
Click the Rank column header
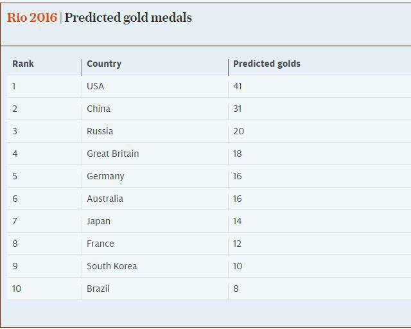coord(23,64)
